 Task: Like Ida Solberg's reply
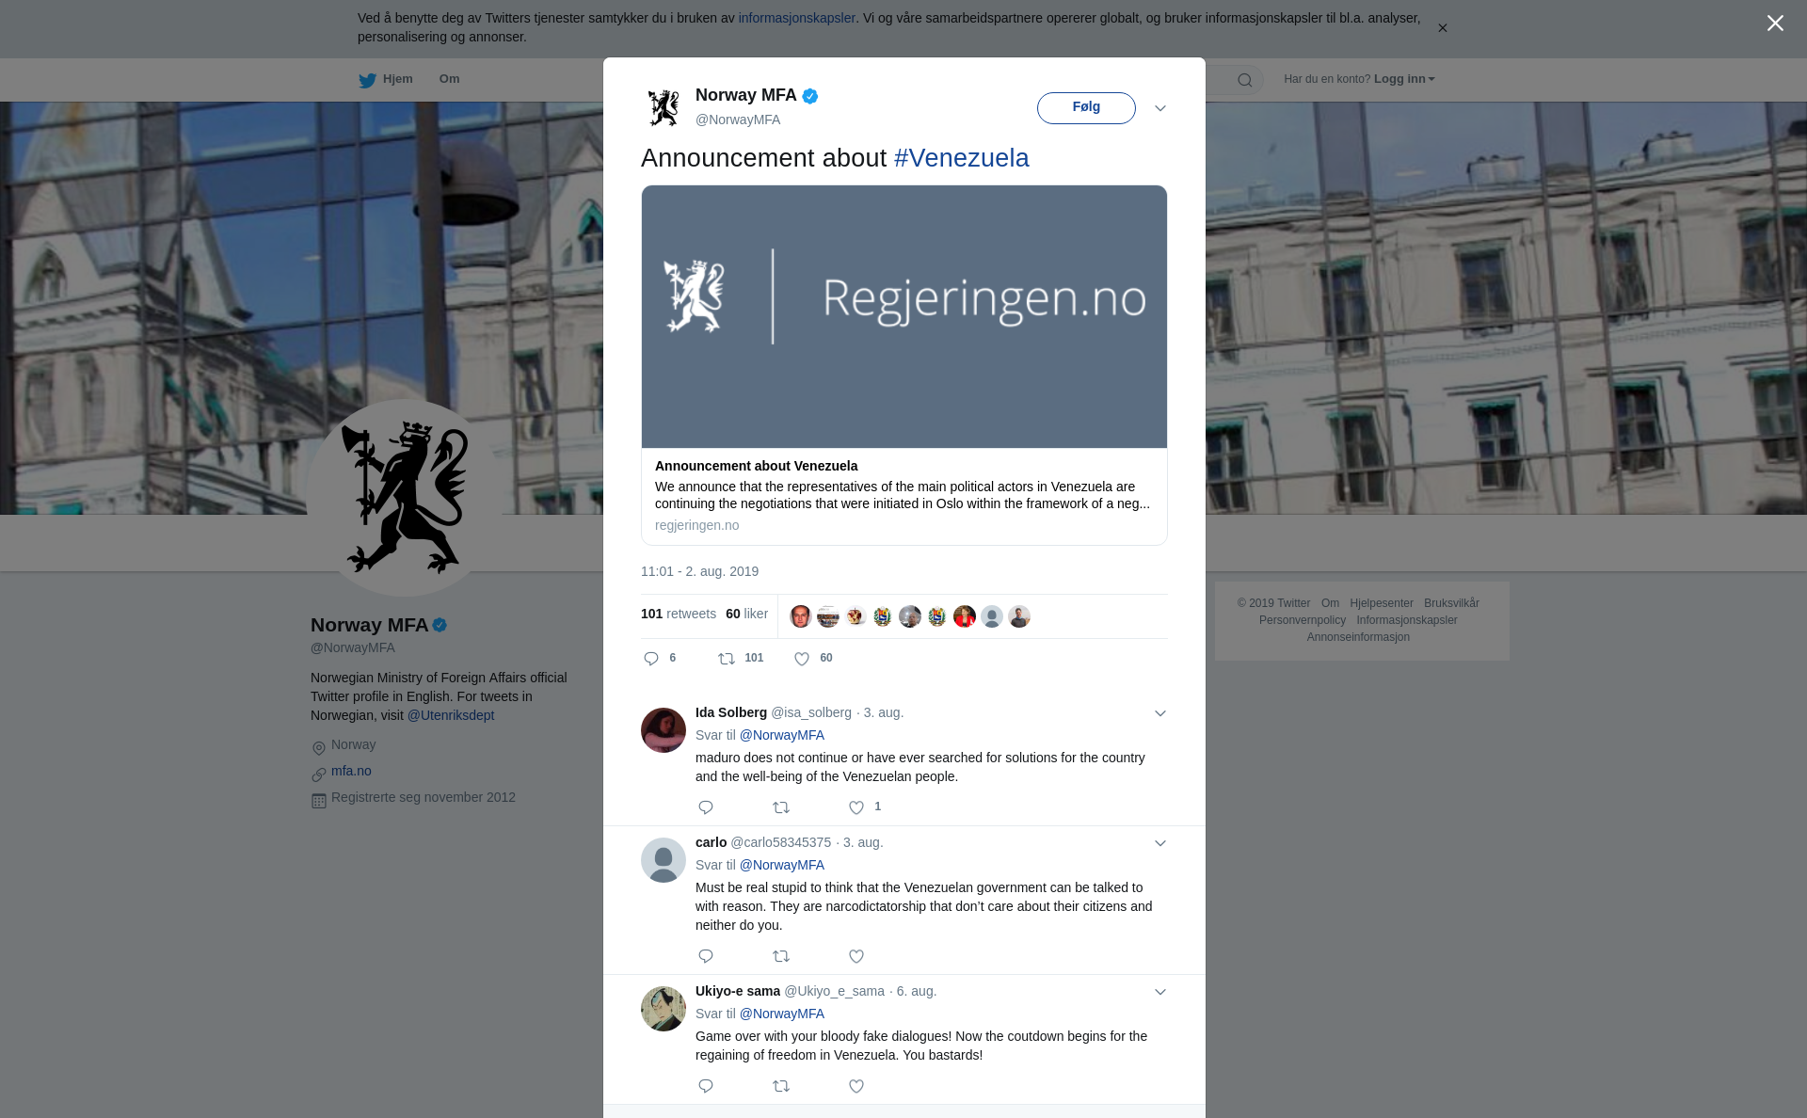[x=856, y=807]
